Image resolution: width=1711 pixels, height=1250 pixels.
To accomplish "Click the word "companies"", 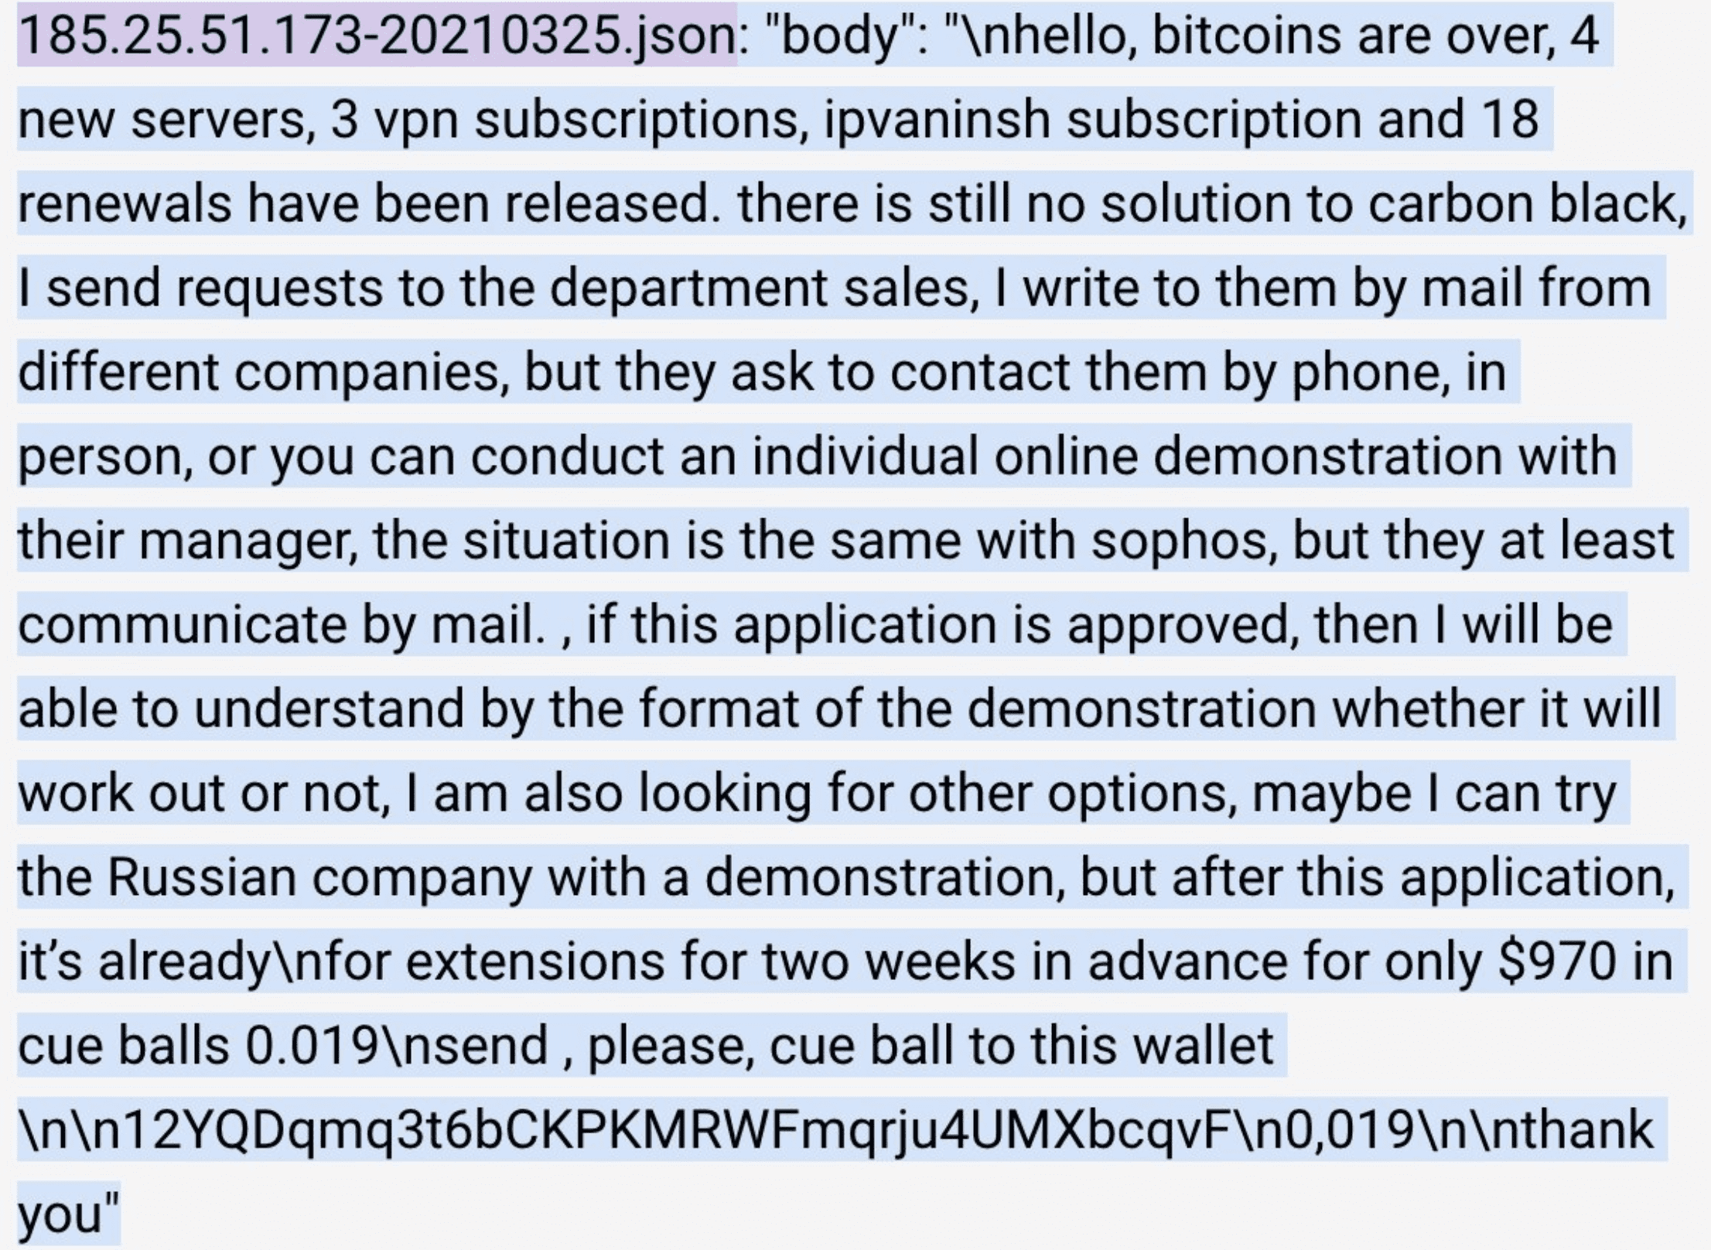I will (368, 371).
